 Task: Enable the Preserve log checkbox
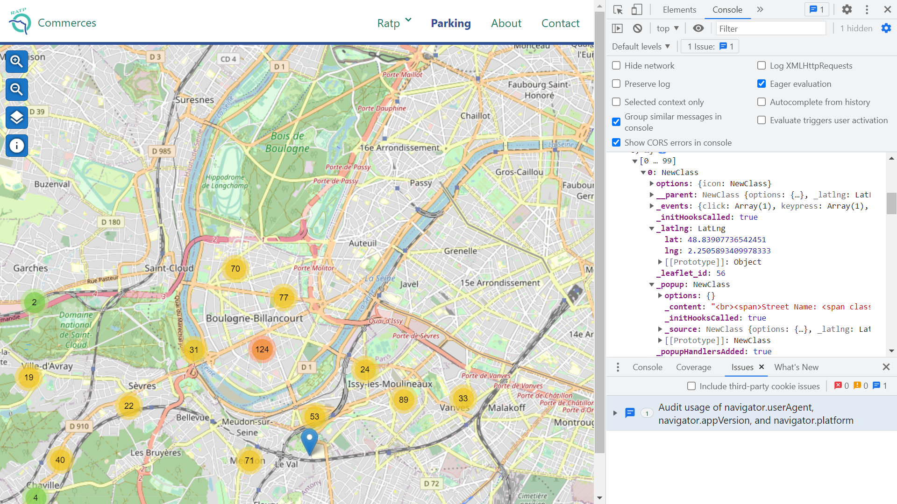coord(616,84)
